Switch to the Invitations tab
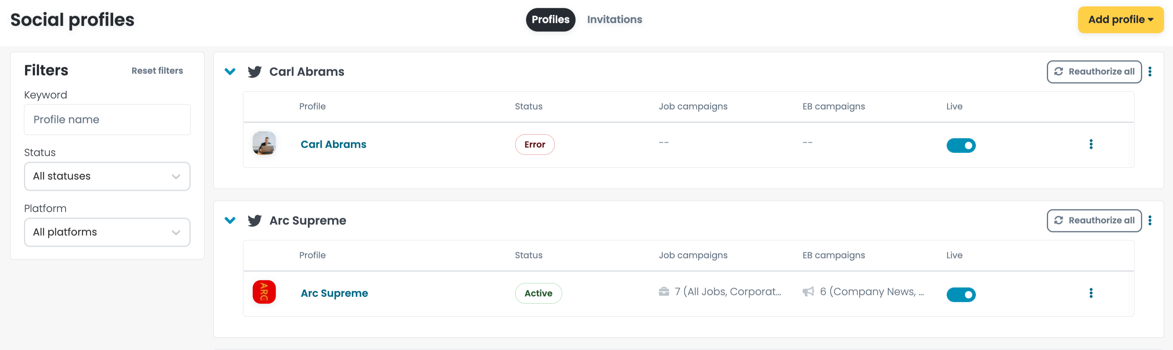The image size is (1173, 350). pos(614,19)
